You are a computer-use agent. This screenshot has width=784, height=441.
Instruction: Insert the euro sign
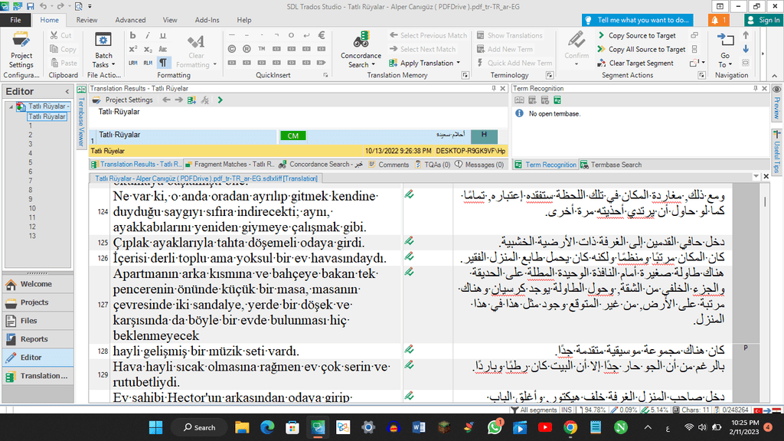click(322, 35)
